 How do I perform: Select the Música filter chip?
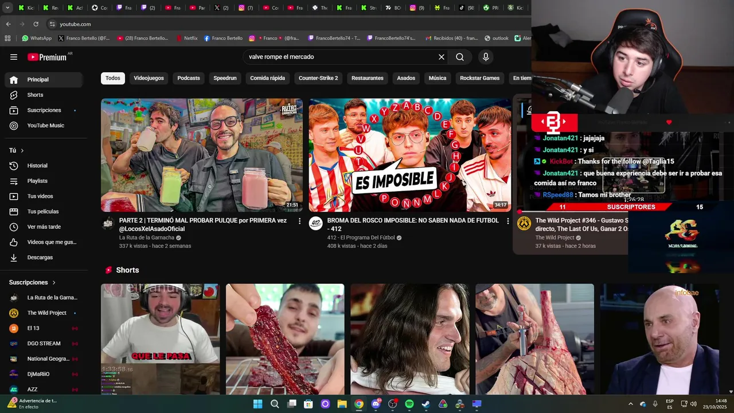[438, 78]
